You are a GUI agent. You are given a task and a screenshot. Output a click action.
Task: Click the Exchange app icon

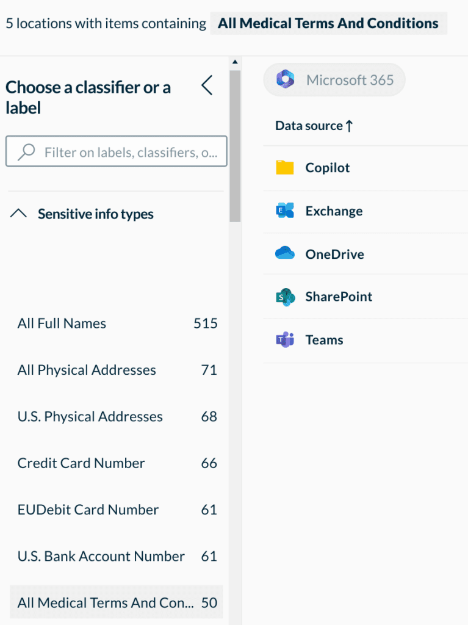point(285,211)
